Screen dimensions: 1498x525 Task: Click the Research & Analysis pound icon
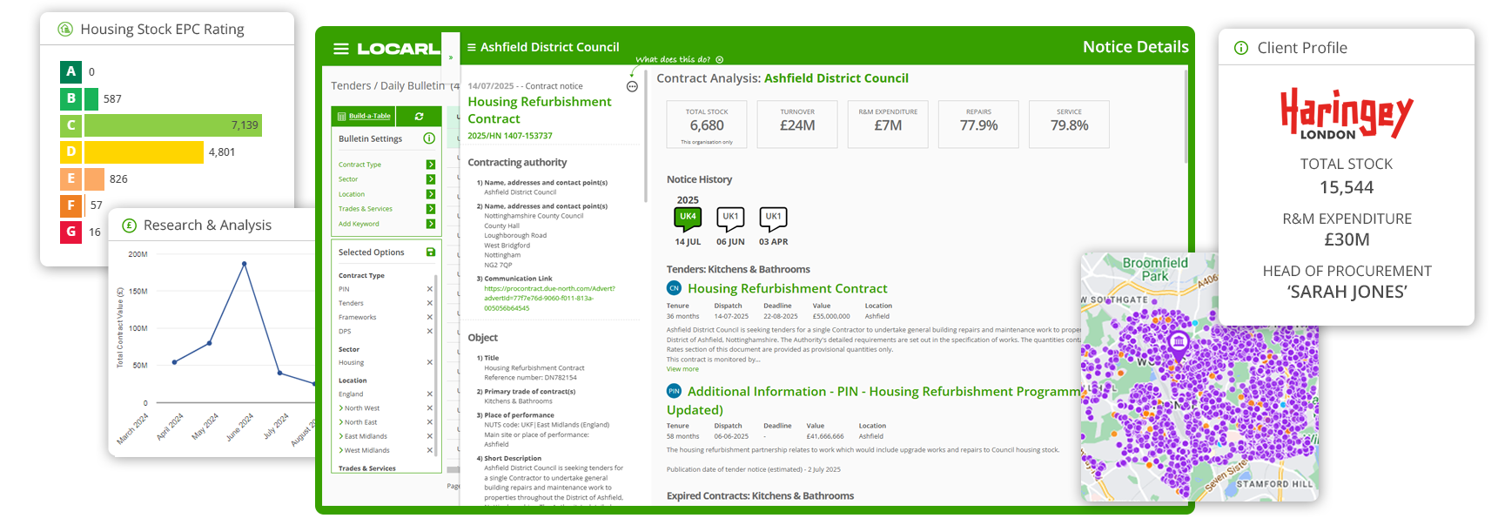pos(129,225)
